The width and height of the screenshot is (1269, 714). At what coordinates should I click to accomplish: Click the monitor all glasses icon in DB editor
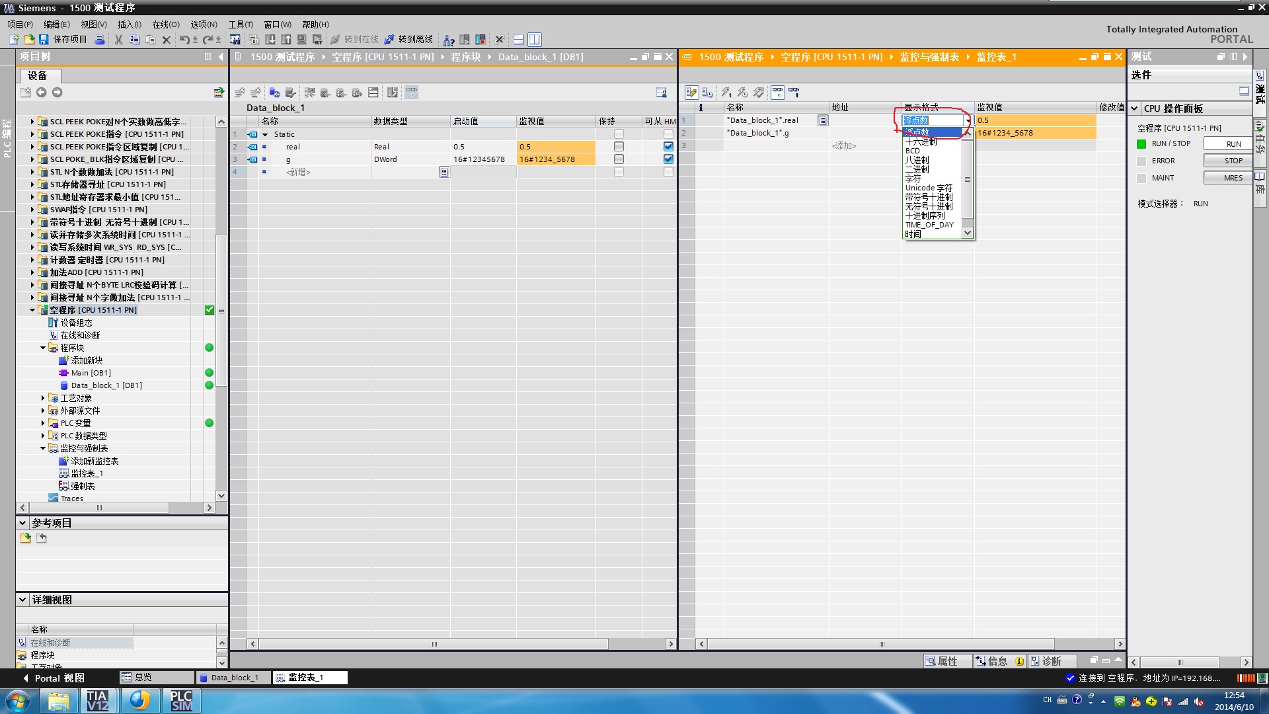[x=412, y=93]
